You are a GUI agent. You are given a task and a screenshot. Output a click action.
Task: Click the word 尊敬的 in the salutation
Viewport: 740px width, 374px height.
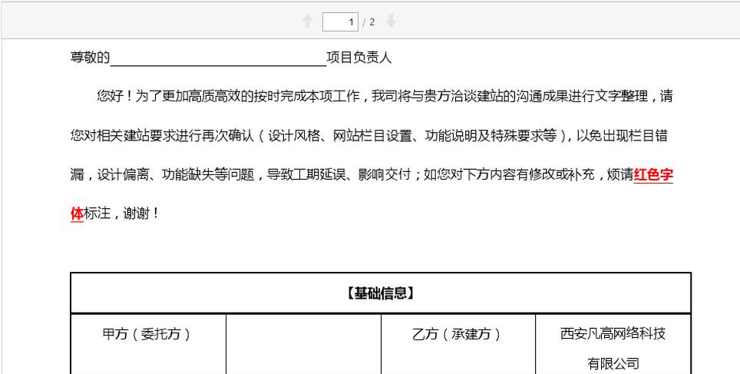pyautogui.click(x=90, y=58)
